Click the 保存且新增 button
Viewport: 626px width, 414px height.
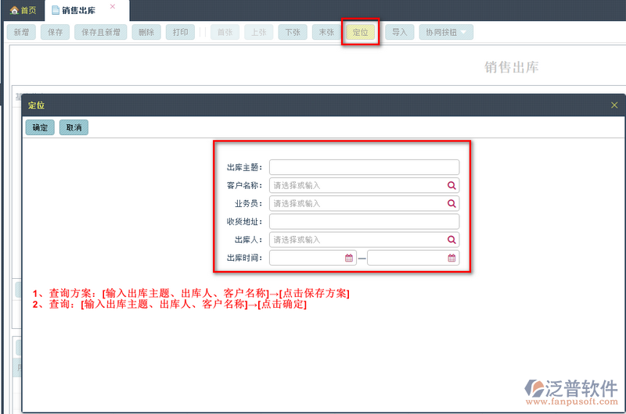[101, 32]
